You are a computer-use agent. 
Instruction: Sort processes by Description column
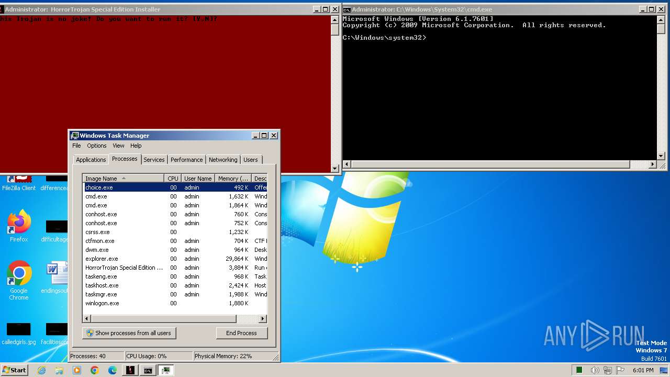click(x=260, y=179)
